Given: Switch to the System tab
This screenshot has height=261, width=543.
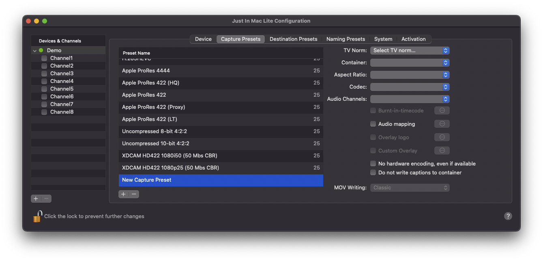Looking at the screenshot, I should click(x=383, y=39).
